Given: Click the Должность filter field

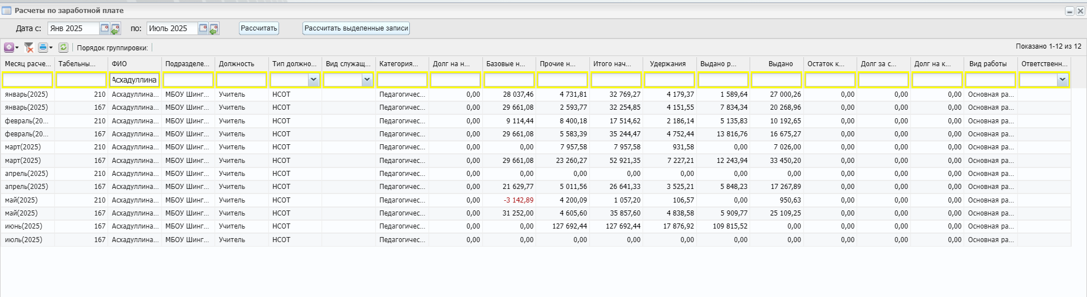Looking at the screenshot, I should click(242, 80).
